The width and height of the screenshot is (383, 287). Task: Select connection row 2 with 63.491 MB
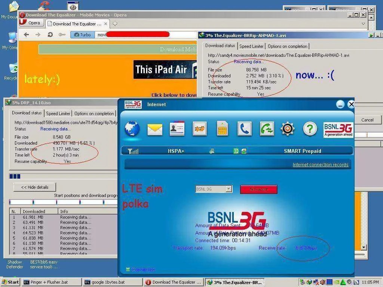64,222
